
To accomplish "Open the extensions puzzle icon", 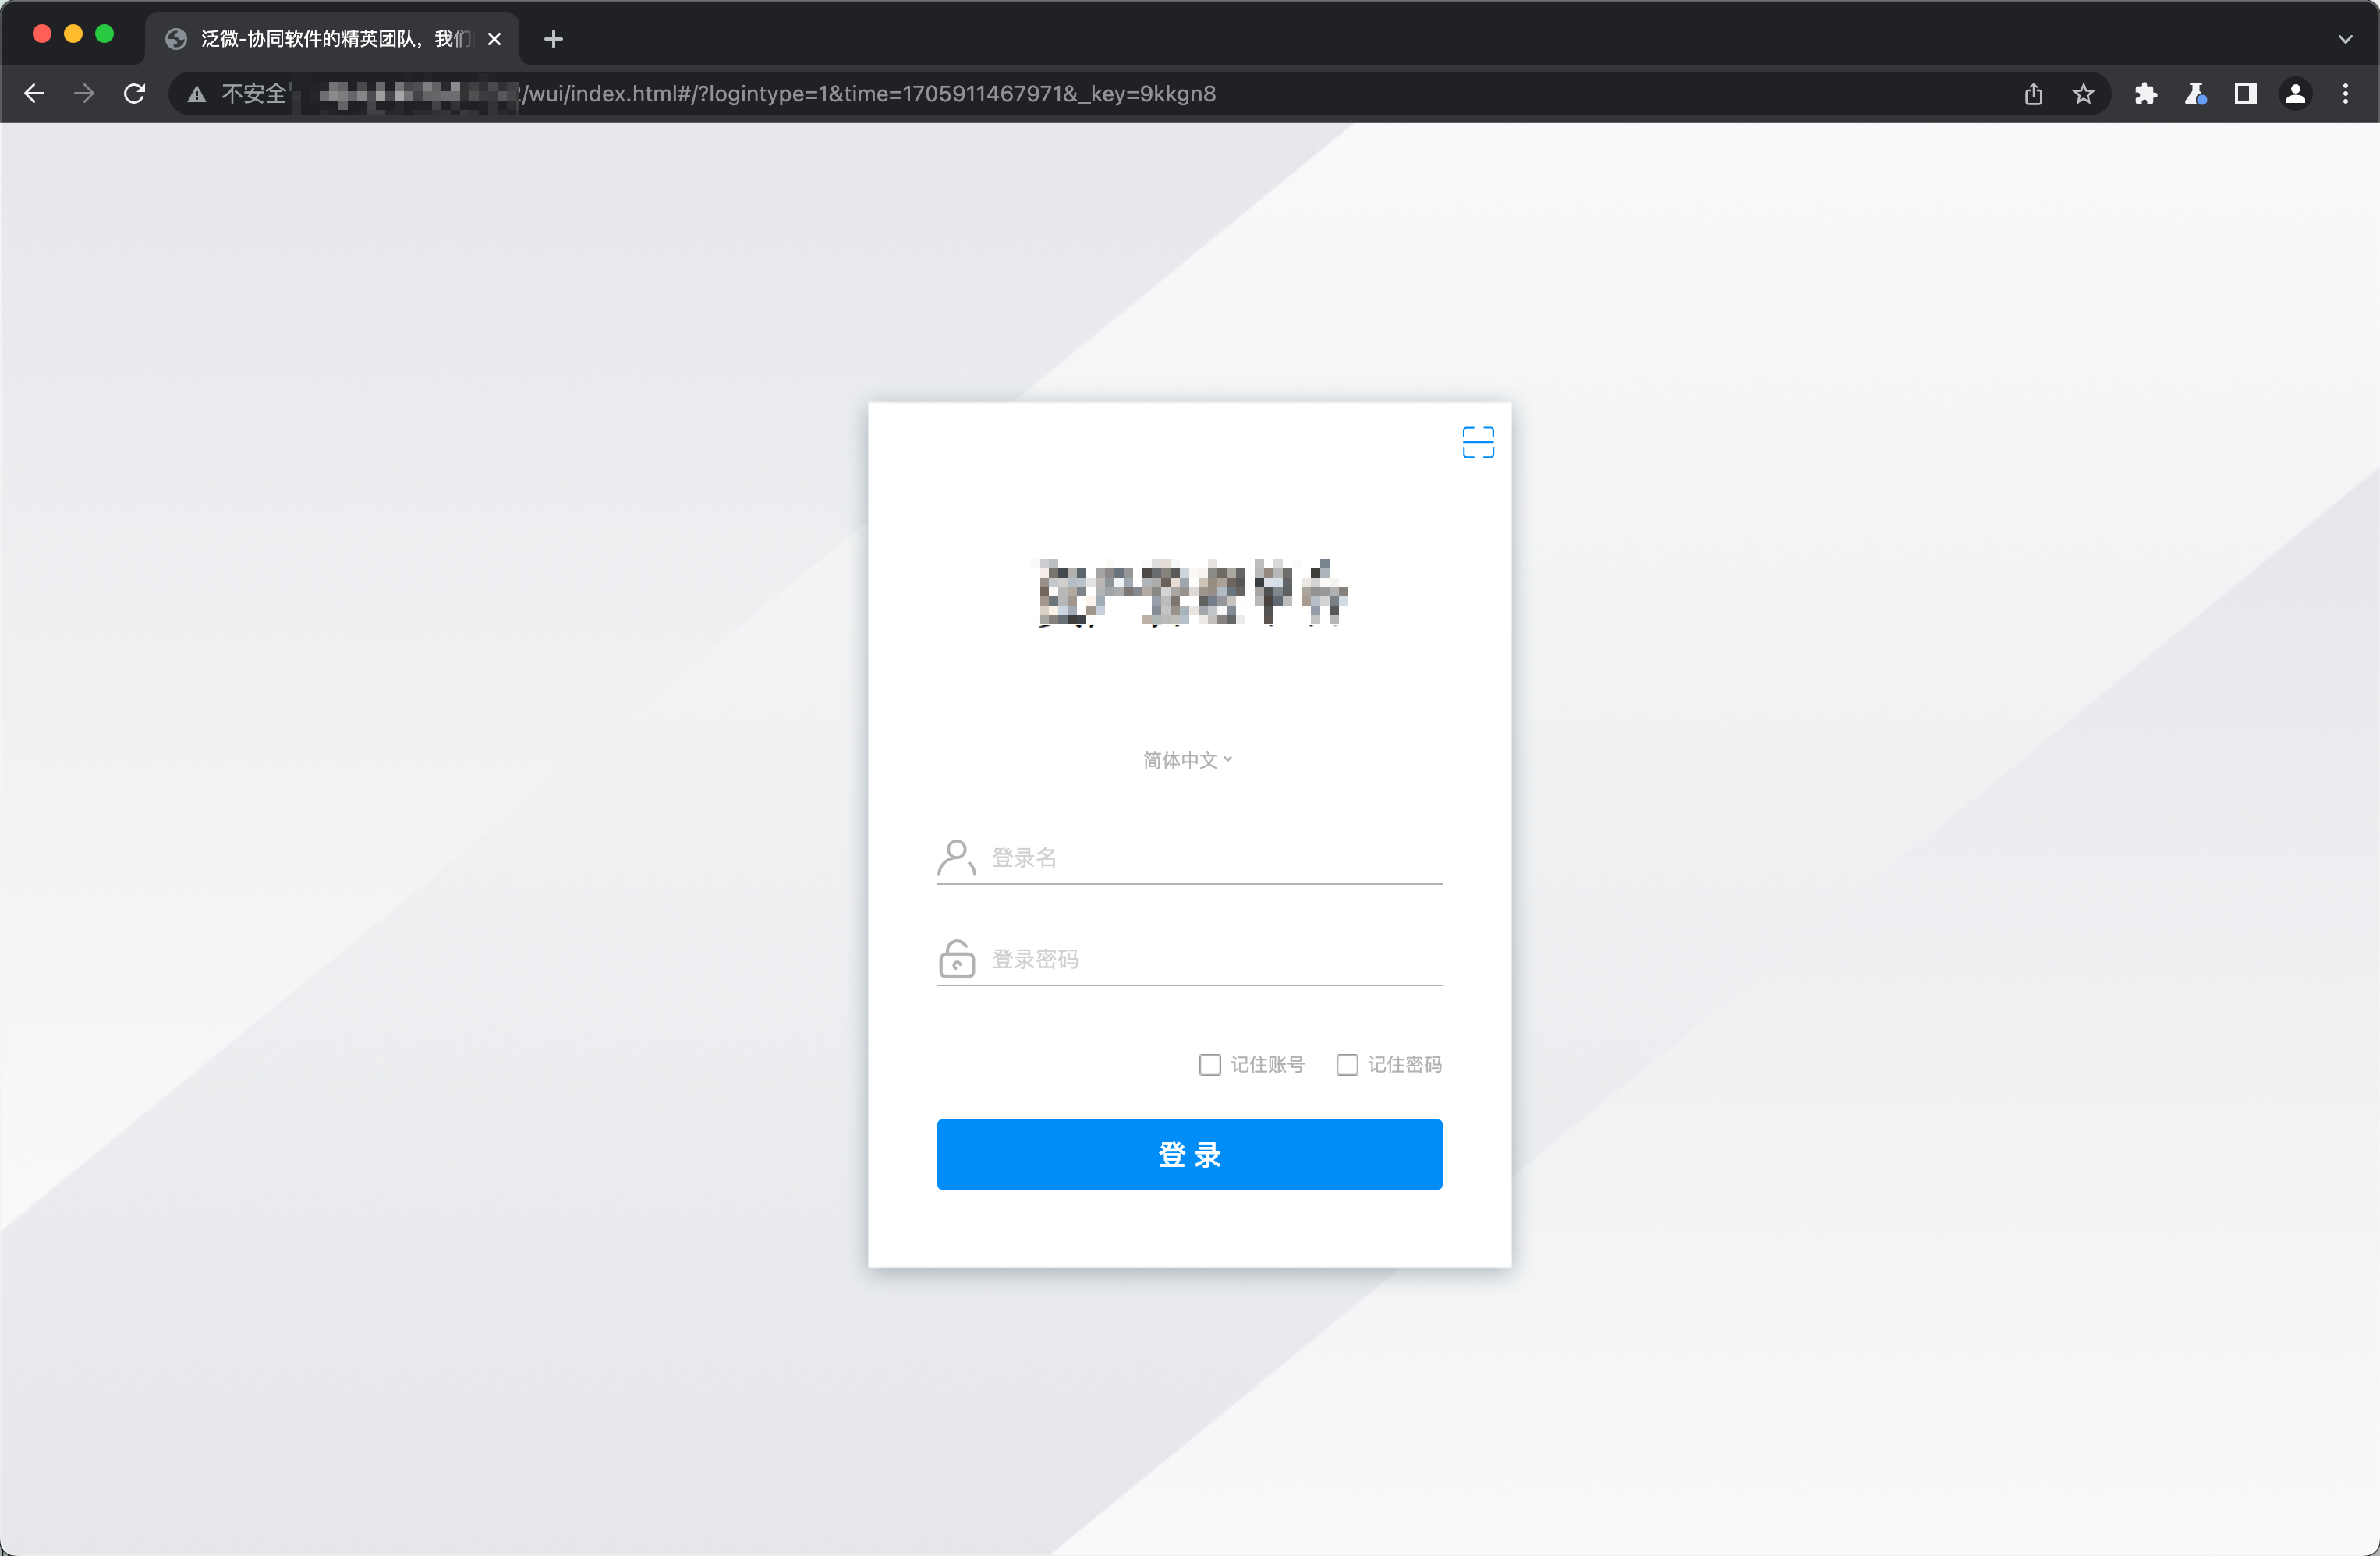I will [2145, 94].
